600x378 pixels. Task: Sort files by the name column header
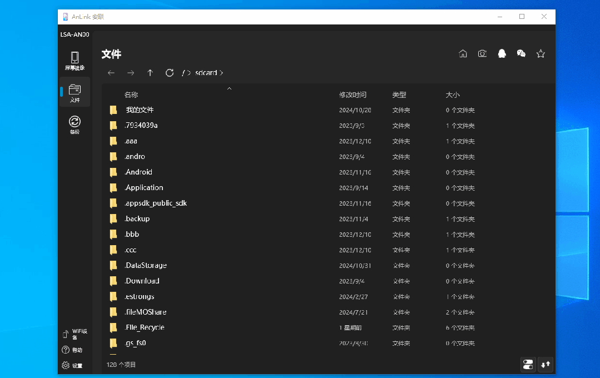pyautogui.click(x=131, y=95)
